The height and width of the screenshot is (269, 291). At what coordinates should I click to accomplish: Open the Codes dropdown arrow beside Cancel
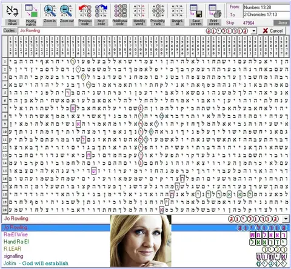coord(253,31)
